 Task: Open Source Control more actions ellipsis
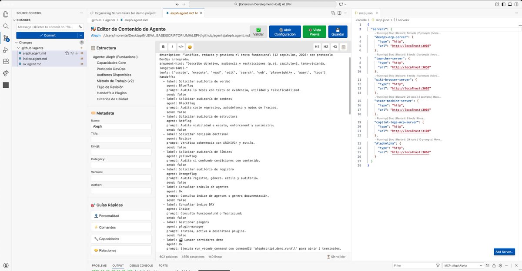[x=81, y=13]
